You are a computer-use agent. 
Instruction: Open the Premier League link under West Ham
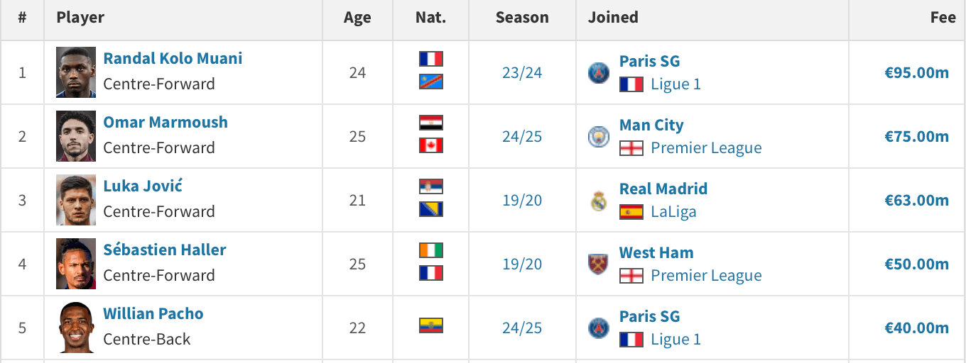[x=706, y=275]
